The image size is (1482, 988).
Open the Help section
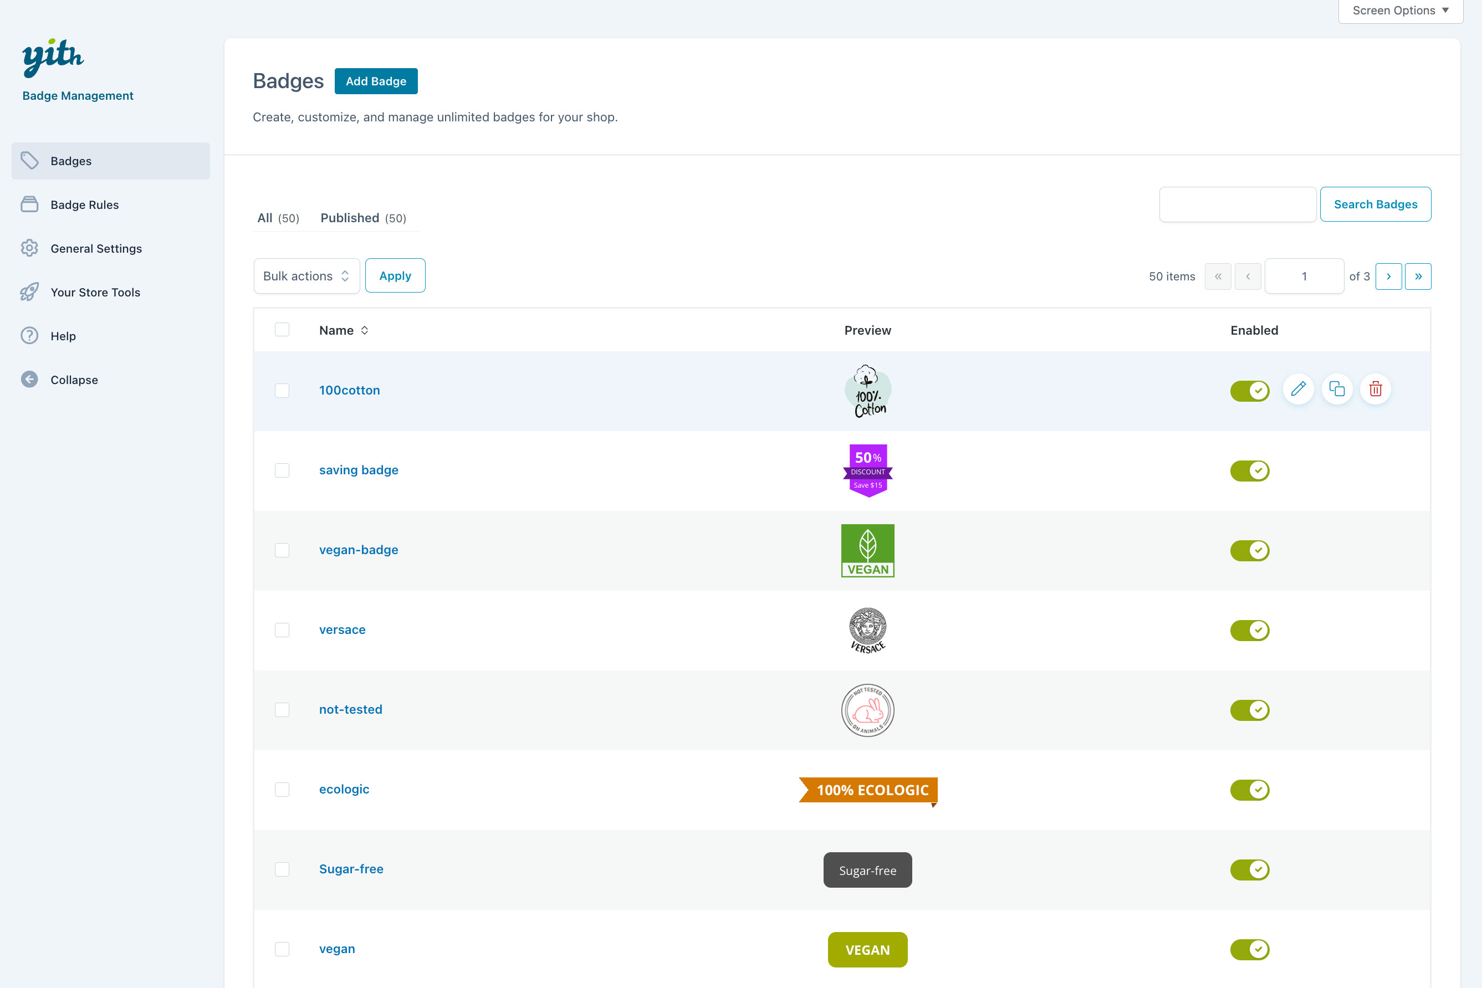point(63,336)
